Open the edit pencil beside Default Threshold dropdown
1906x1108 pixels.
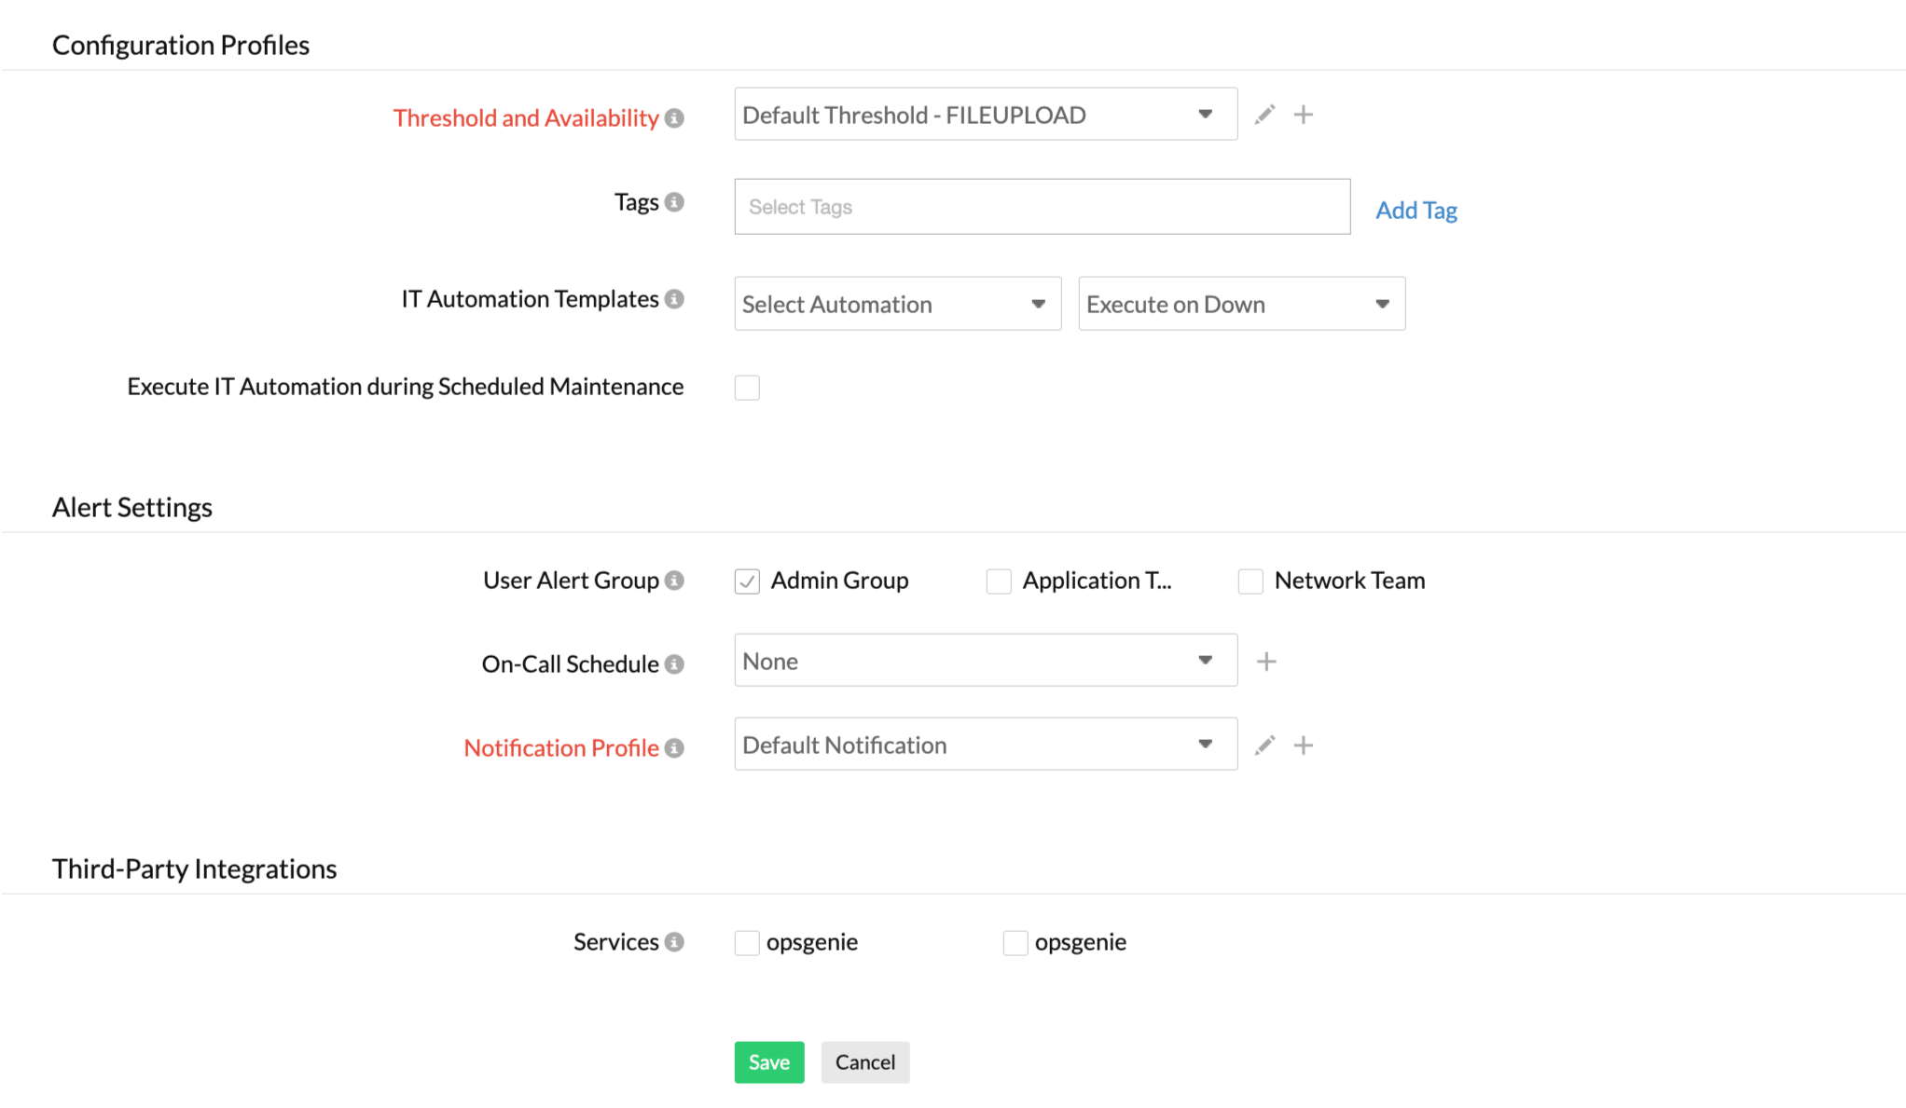click(x=1264, y=114)
